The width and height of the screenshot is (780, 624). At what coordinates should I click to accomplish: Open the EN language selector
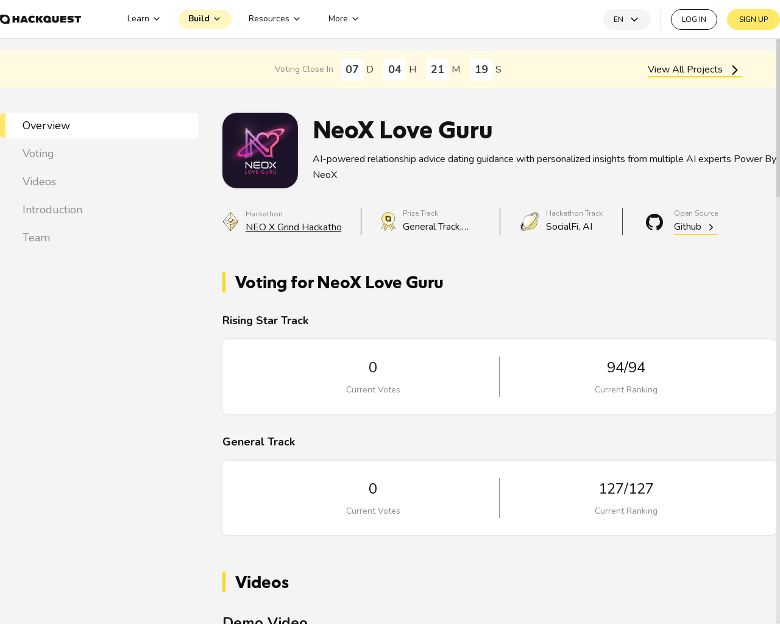[626, 19]
